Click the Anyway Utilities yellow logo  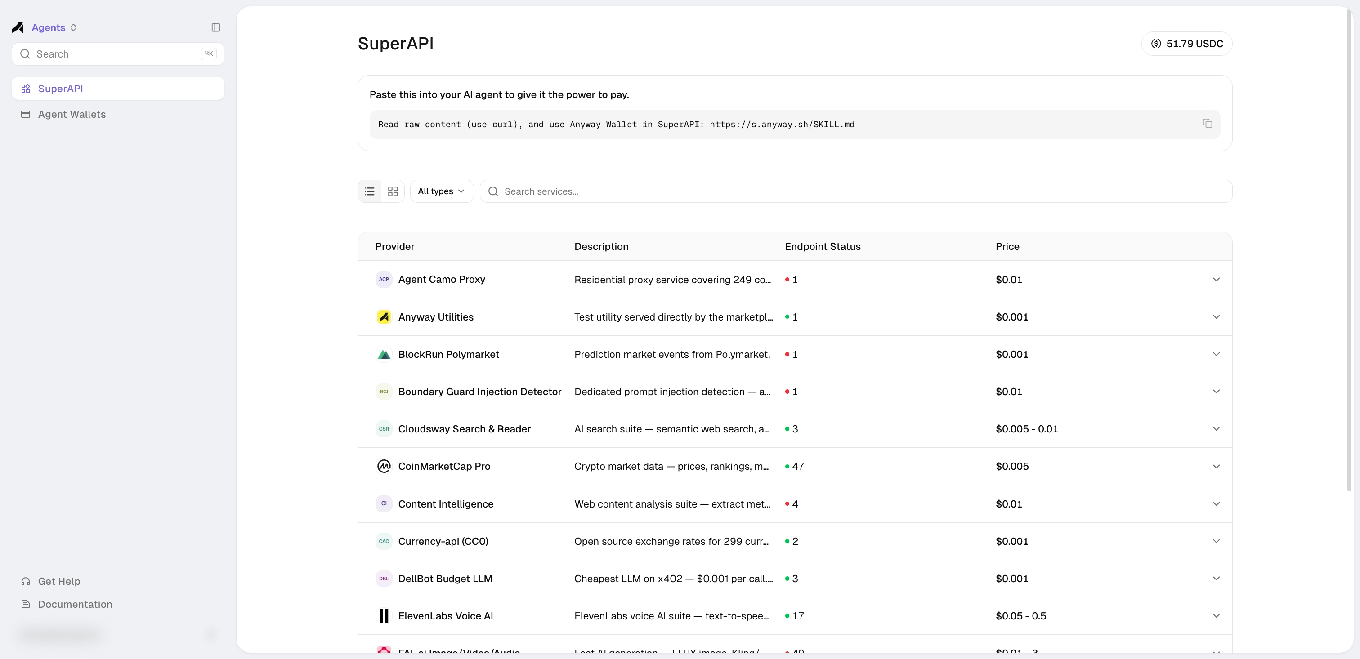[384, 317]
